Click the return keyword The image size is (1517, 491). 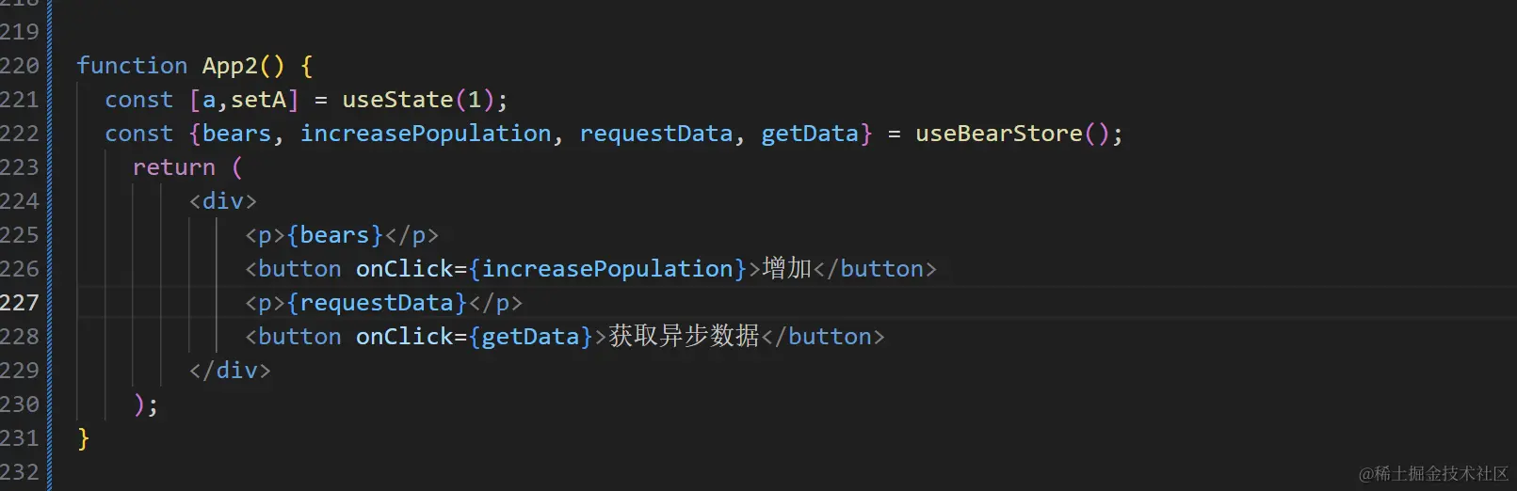(x=174, y=167)
